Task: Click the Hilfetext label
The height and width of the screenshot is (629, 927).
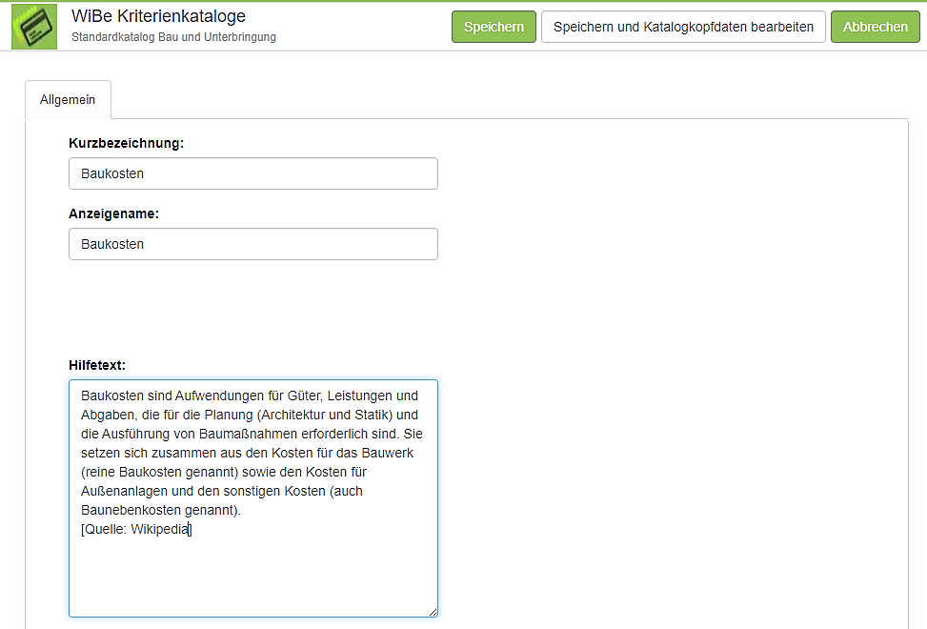Action: coord(97,365)
